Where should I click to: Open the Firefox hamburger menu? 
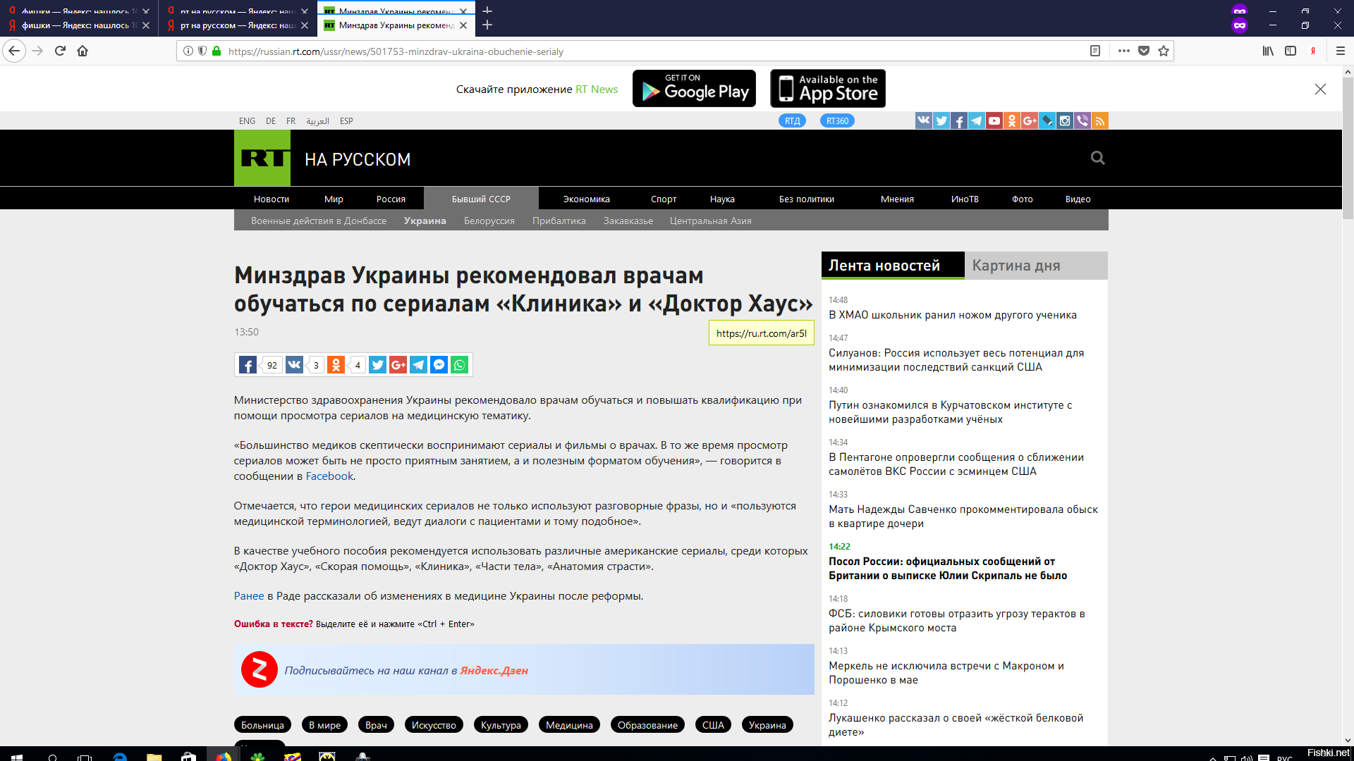point(1341,51)
